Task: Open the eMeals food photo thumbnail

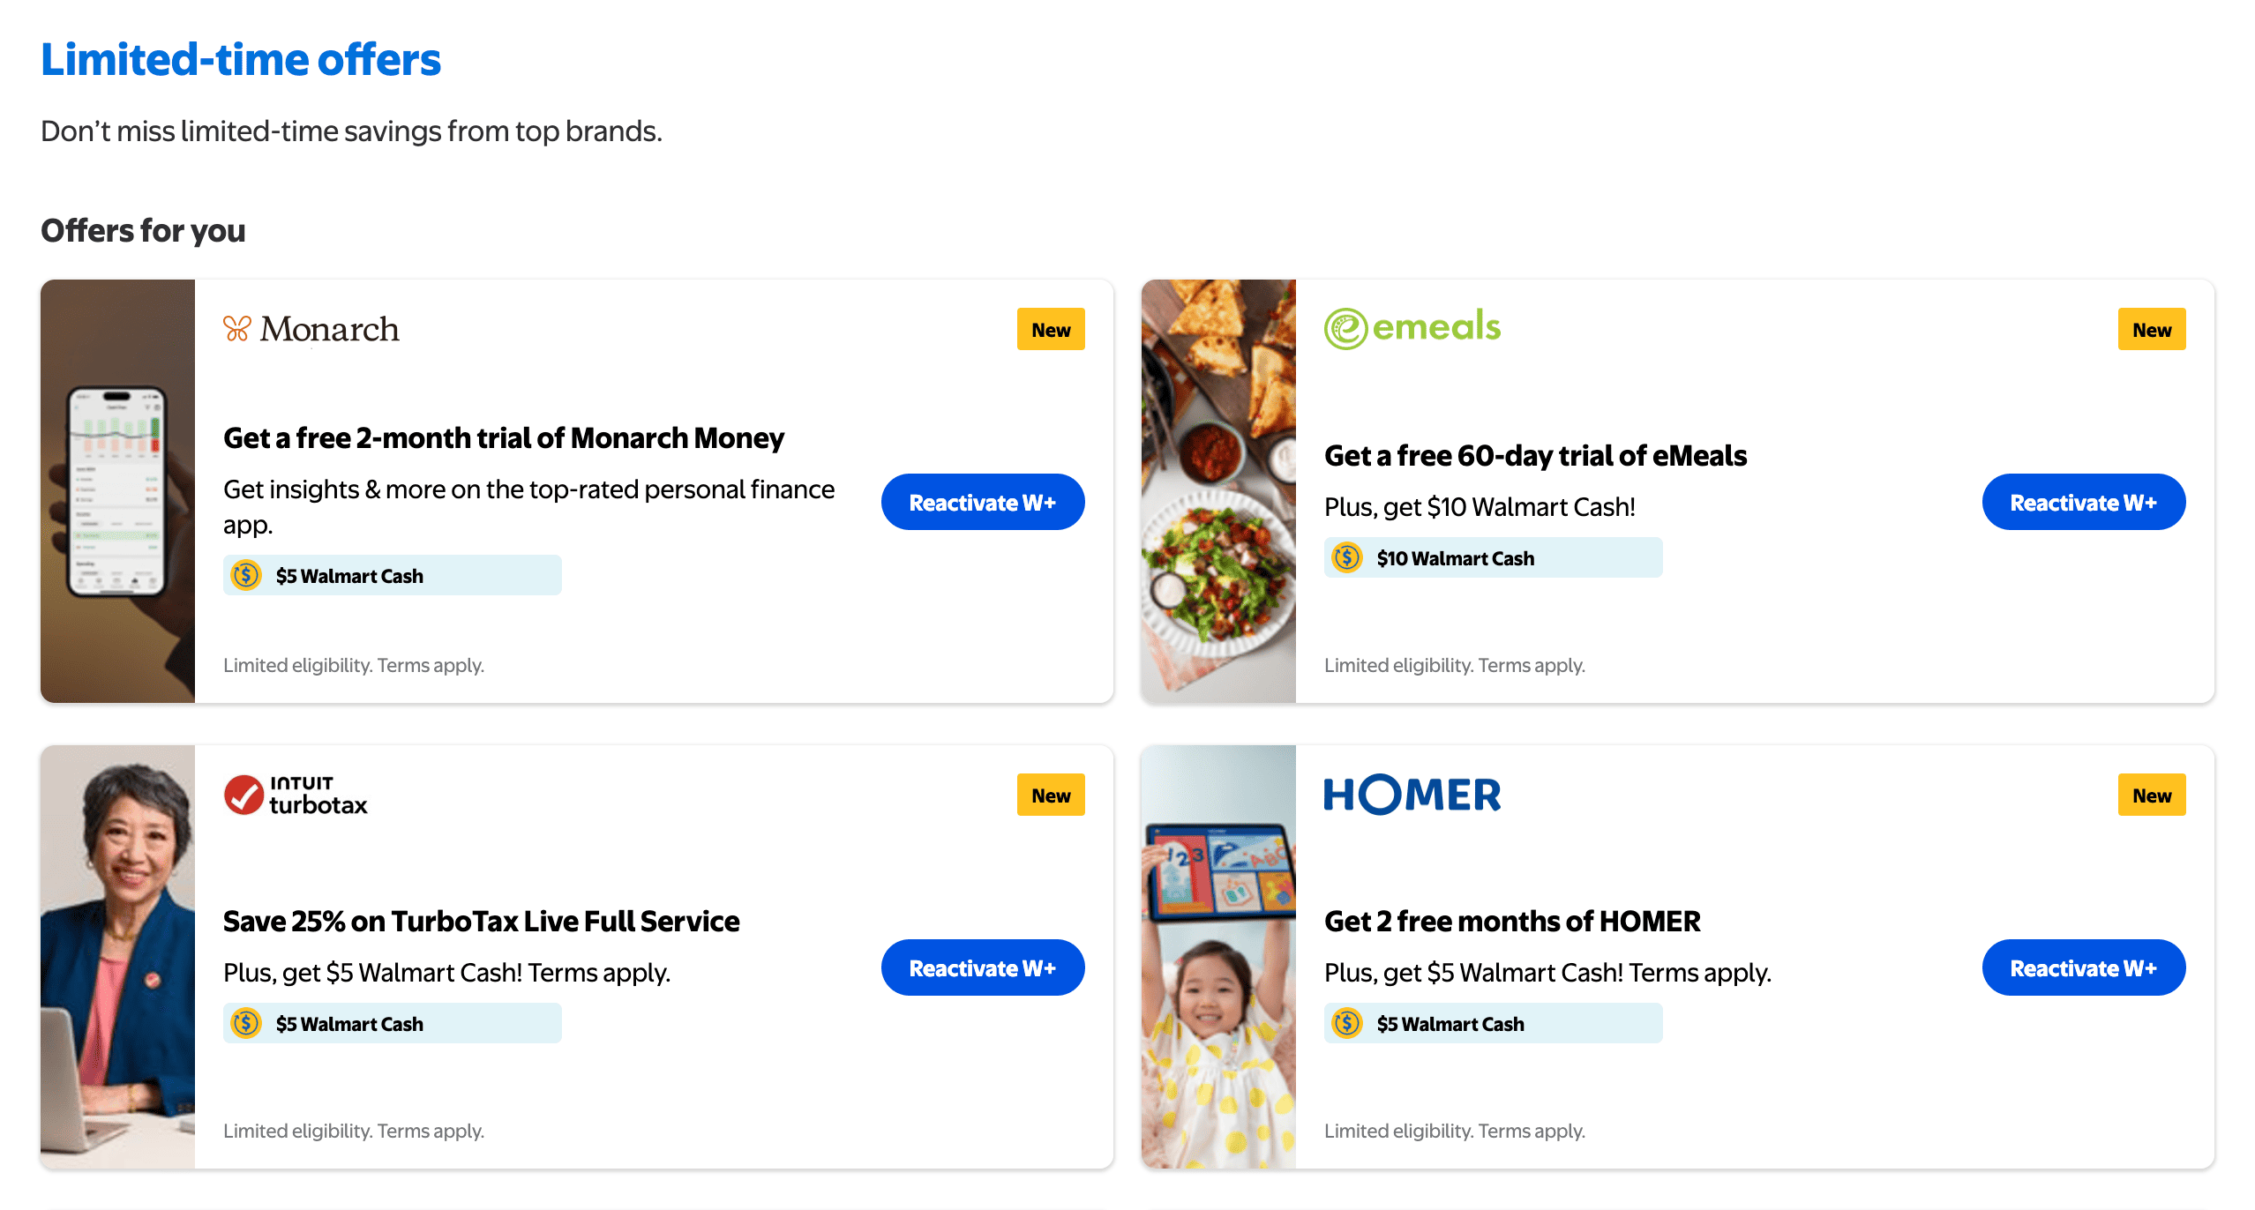Action: coord(1218,491)
